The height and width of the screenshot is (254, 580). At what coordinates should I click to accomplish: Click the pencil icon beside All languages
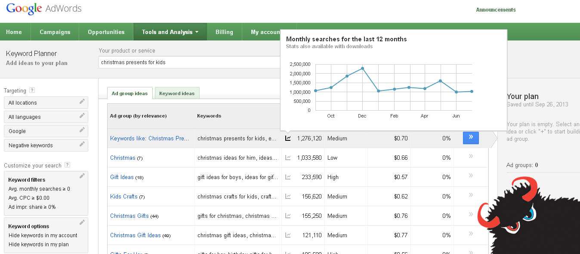[x=82, y=116]
